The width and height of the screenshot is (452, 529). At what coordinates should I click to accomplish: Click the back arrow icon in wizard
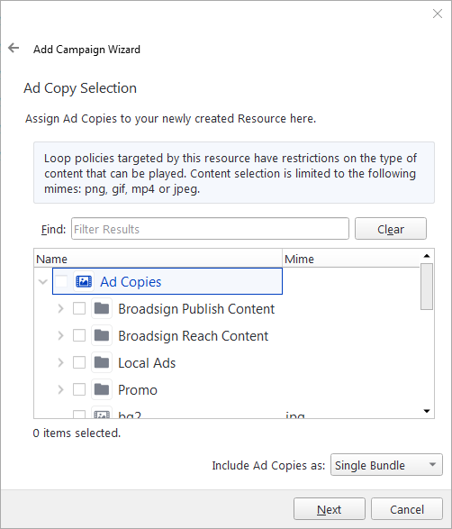point(14,48)
